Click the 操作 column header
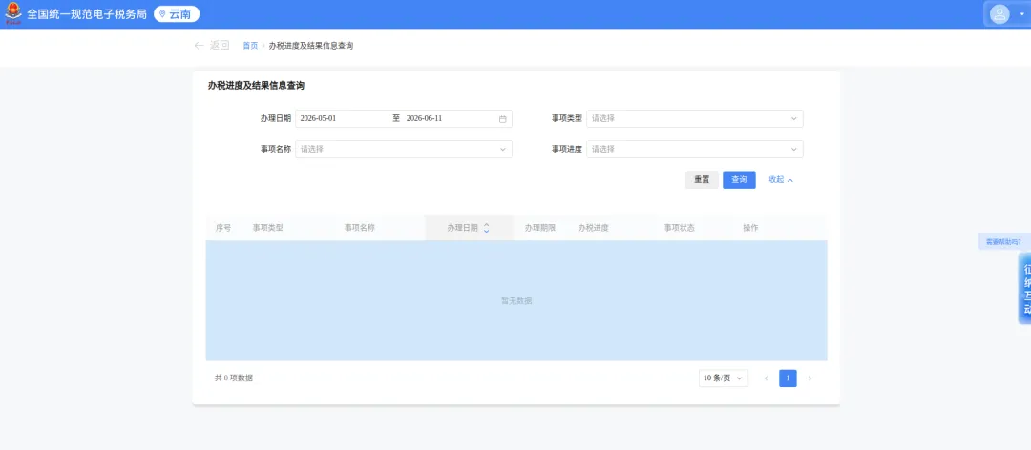 750,228
